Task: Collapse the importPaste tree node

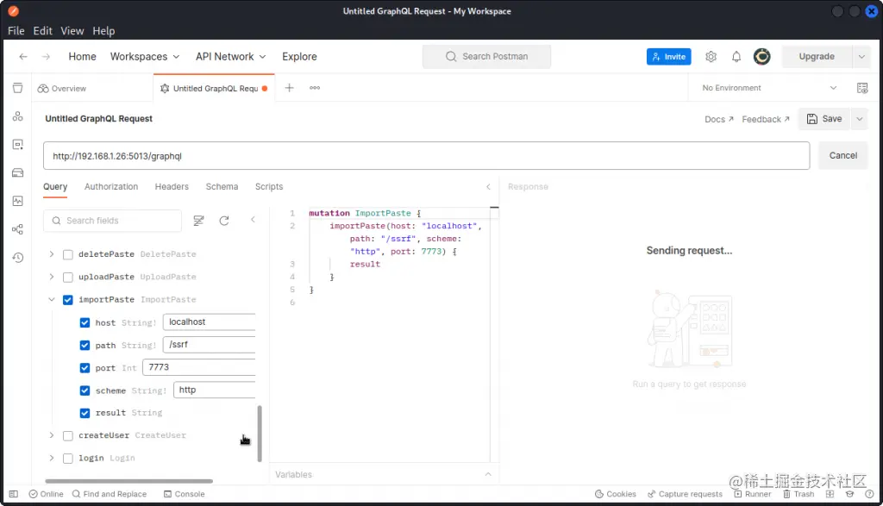Action: pos(51,299)
